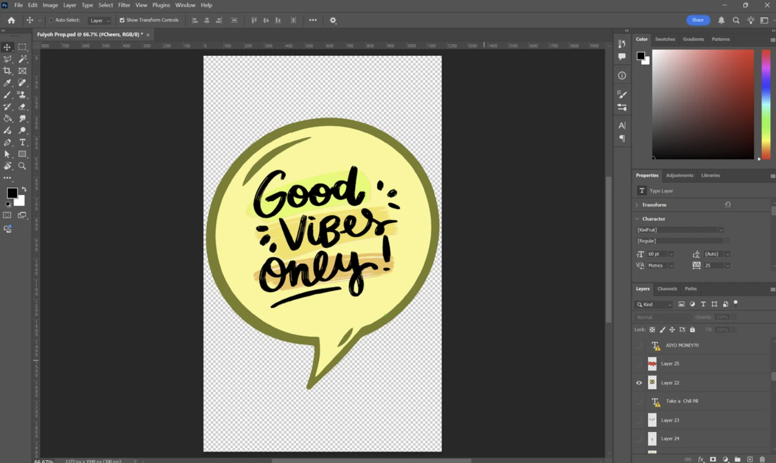Uncheck Show Transform Controls

pos(122,20)
